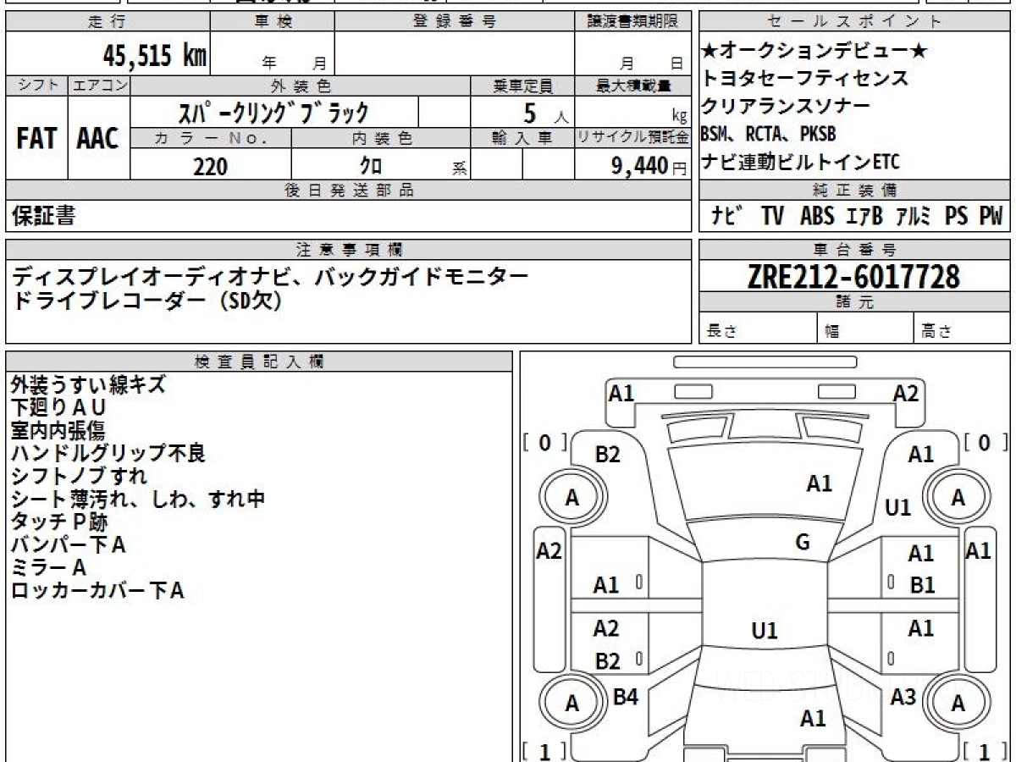This screenshot has width=1016, height=762.
Task: Click the ミラーA inspector note
Action: (x=49, y=567)
